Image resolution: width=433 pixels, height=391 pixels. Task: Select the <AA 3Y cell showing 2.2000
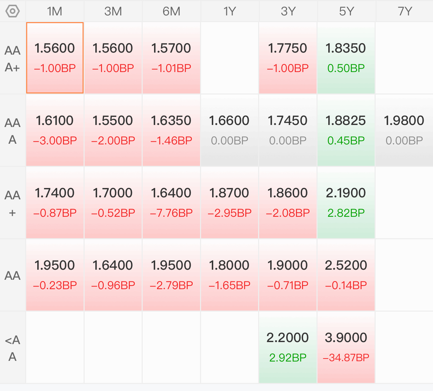pos(288,347)
